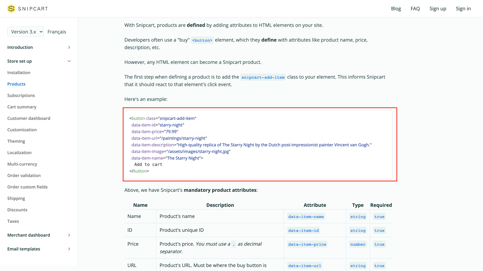Click the button inline code tag
This screenshot has width=483, height=271.
pos(202,40)
